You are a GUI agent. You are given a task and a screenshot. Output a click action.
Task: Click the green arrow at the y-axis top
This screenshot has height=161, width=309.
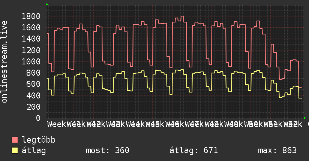coord(47,4)
